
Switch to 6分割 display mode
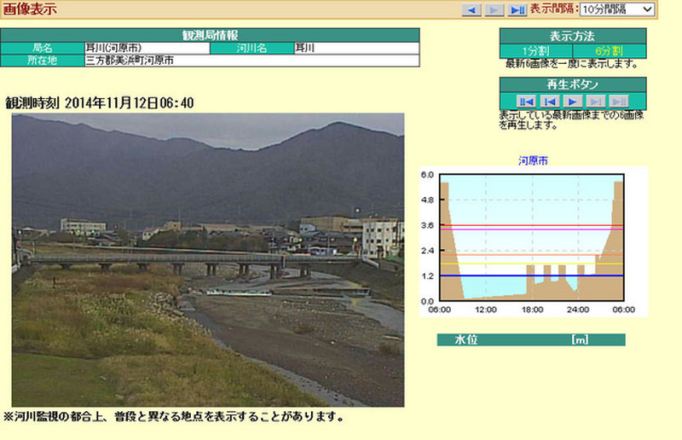(609, 51)
